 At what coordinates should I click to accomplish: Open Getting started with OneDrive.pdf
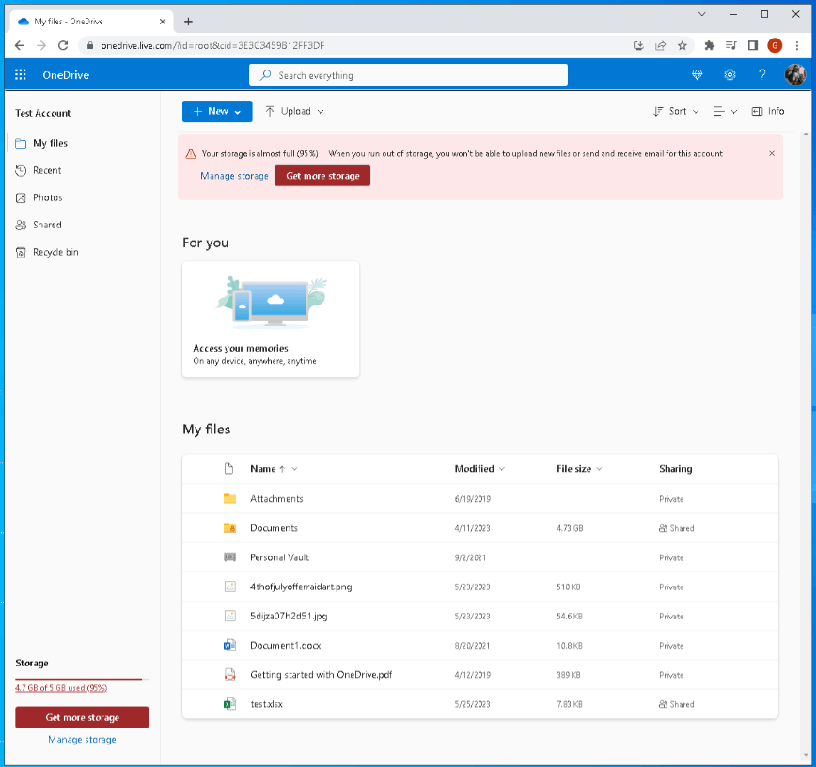pyautogui.click(x=322, y=674)
